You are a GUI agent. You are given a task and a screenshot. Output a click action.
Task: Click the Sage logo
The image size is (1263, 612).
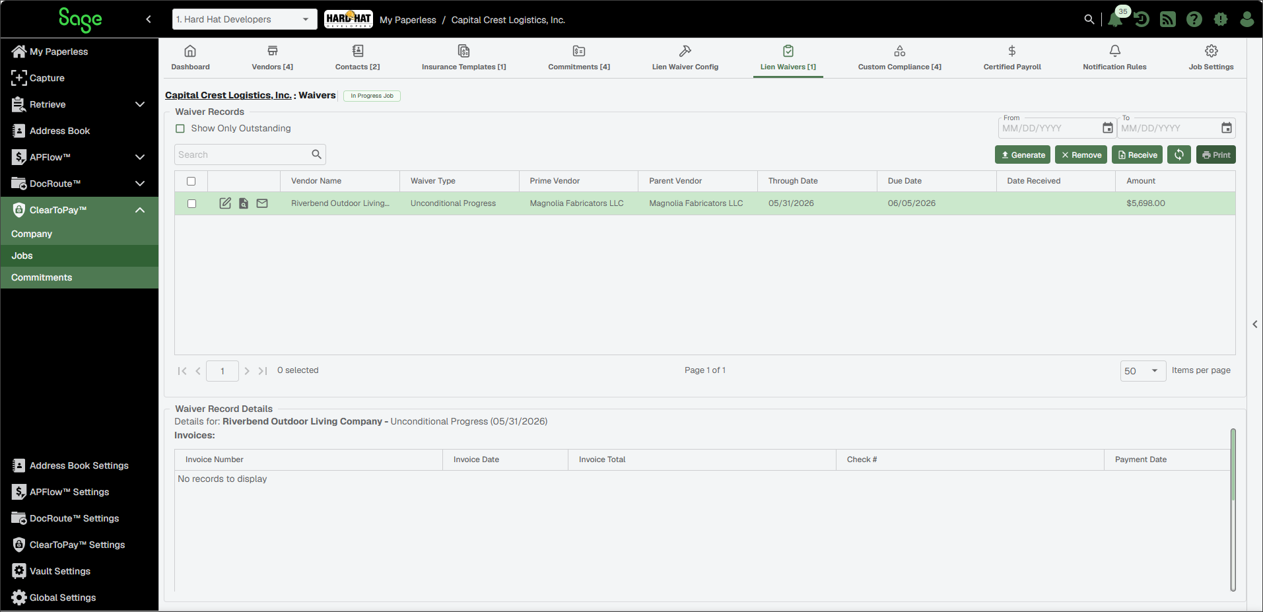(80, 20)
